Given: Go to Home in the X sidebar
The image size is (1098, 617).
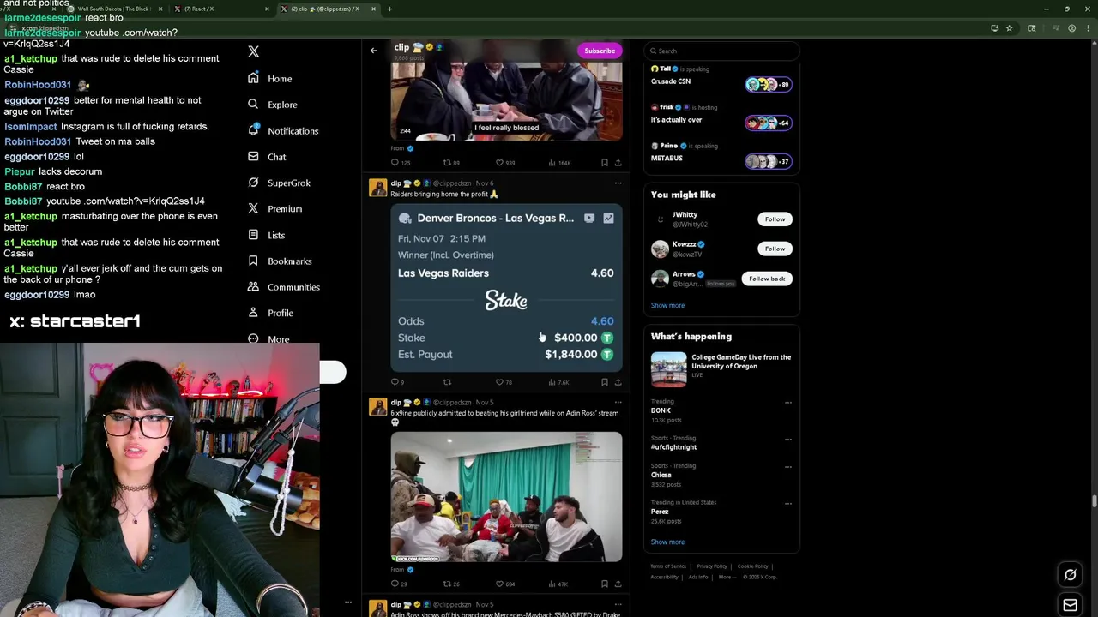Looking at the screenshot, I should (x=269, y=79).
